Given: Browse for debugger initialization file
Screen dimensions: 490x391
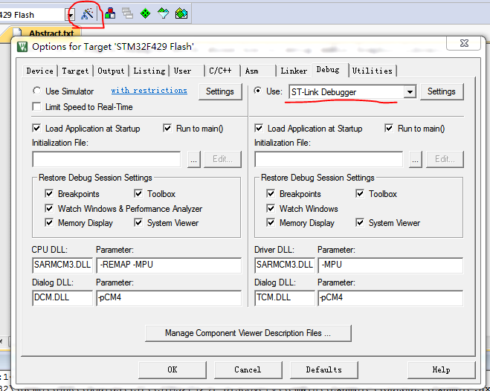Looking at the screenshot, I should point(416,160).
